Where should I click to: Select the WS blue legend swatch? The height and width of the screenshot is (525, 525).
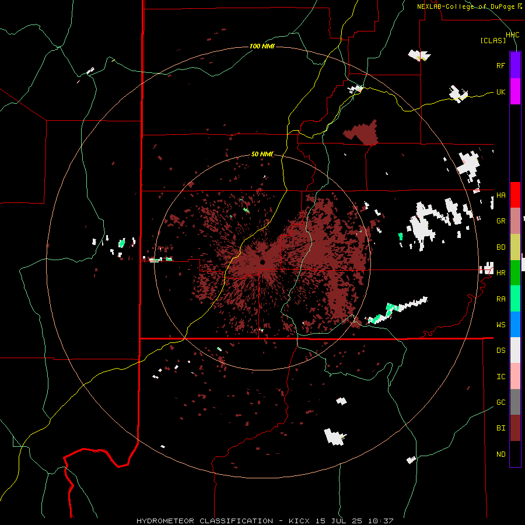coord(515,324)
